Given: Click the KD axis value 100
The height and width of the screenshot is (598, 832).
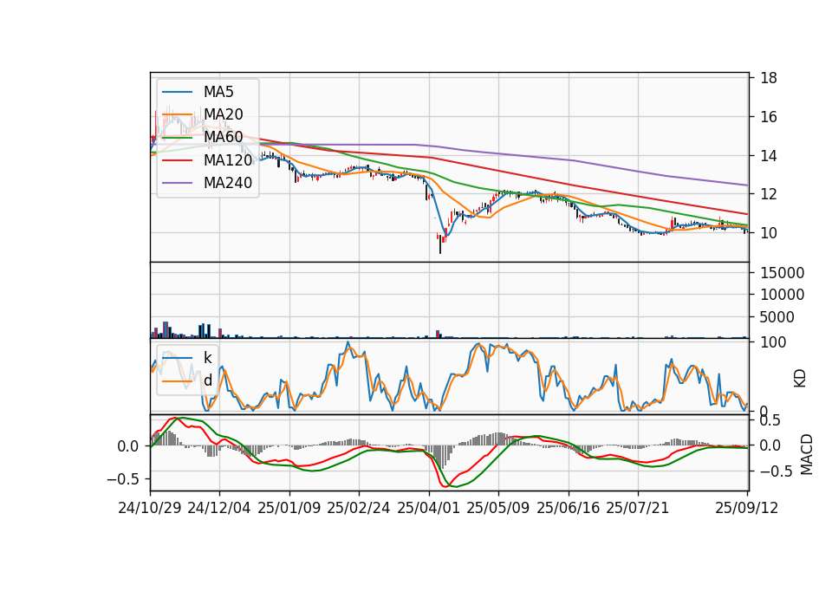Looking at the screenshot, I should coord(773,342).
